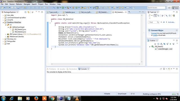Open the Navigate menu
180x101 pixels.
coord(27,4)
